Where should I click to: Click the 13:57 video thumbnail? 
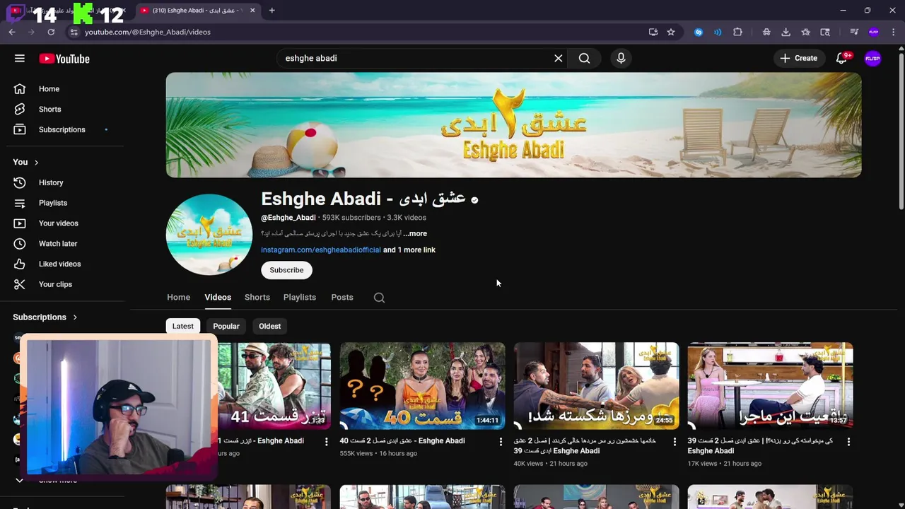[771, 386]
